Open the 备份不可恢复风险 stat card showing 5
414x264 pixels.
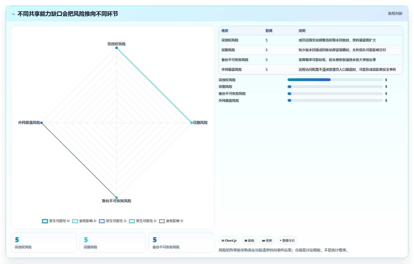coord(182,242)
